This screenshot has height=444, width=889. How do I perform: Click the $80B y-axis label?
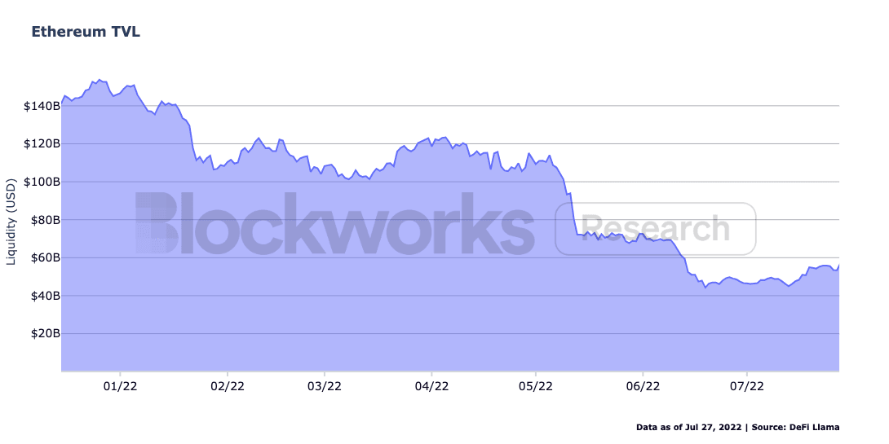pos(44,220)
